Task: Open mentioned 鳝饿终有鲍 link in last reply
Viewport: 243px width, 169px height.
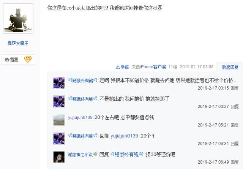Action: point(127,155)
